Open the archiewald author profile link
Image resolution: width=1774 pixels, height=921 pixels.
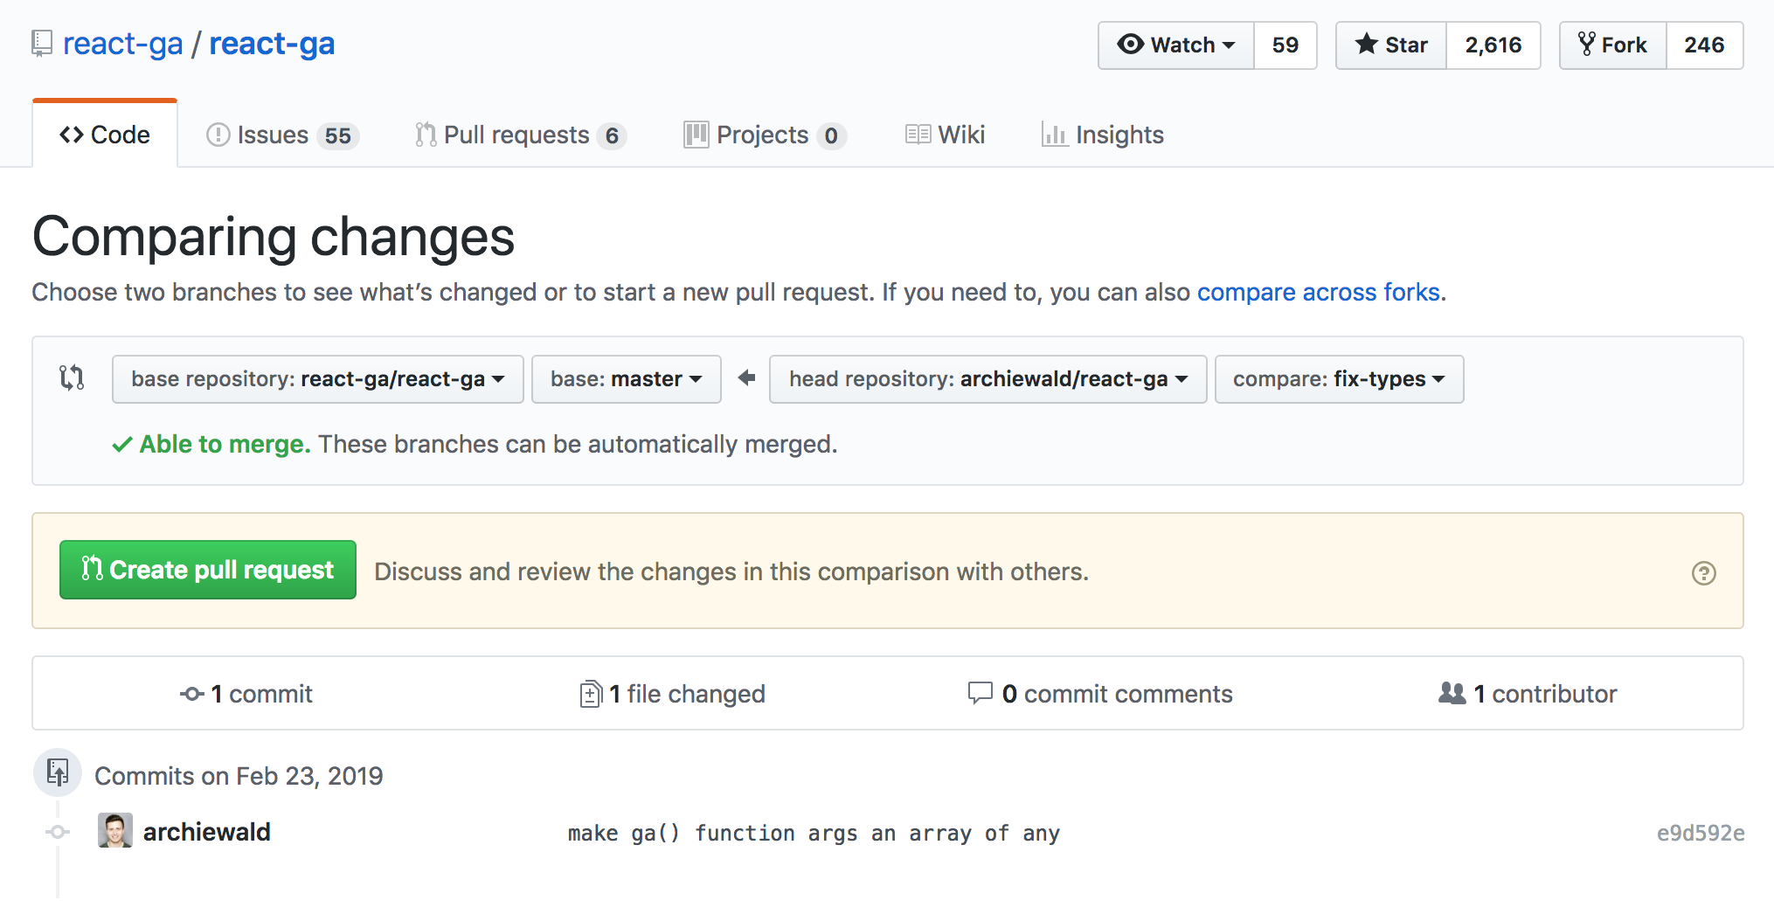(207, 832)
